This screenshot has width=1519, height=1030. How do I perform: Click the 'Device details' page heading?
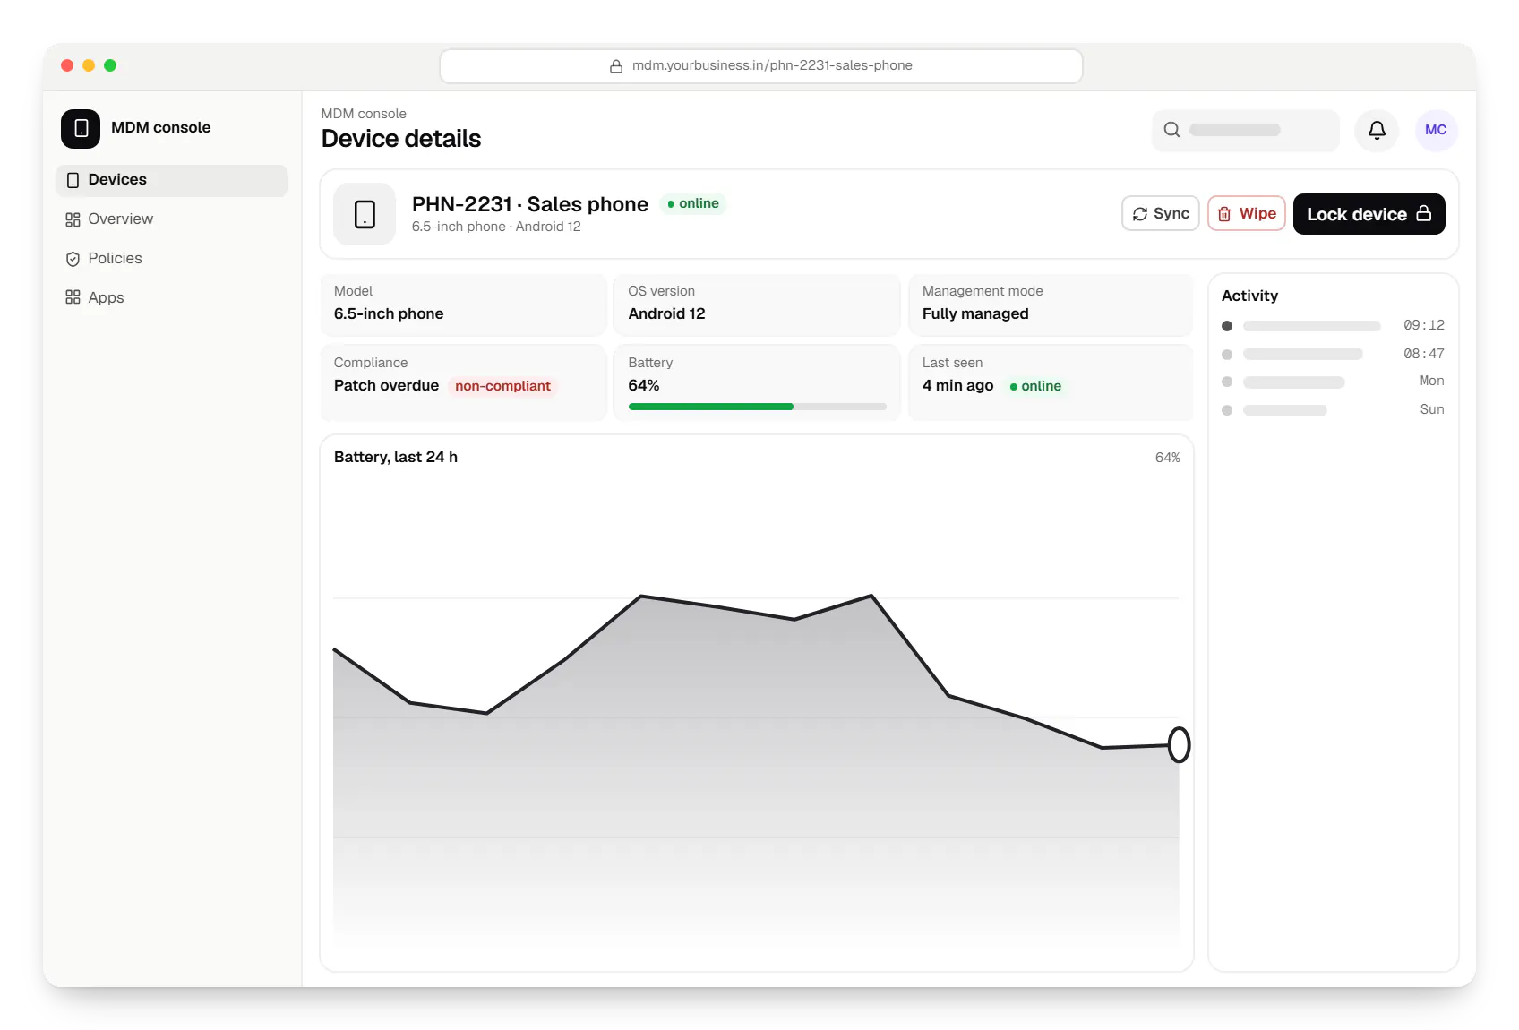(401, 139)
